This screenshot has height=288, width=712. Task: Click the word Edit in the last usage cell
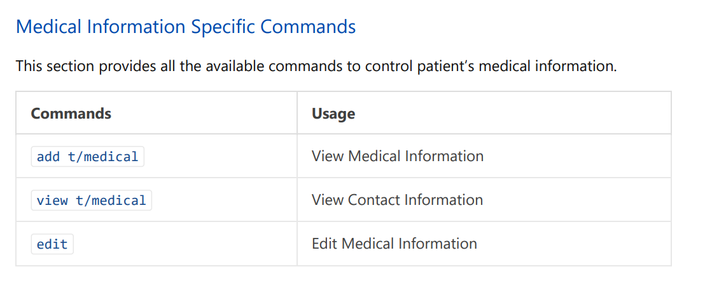325,244
